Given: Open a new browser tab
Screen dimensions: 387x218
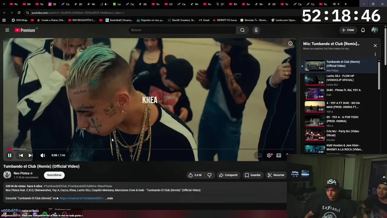Looking at the screenshot, I should pyautogui.click(x=346, y=4).
